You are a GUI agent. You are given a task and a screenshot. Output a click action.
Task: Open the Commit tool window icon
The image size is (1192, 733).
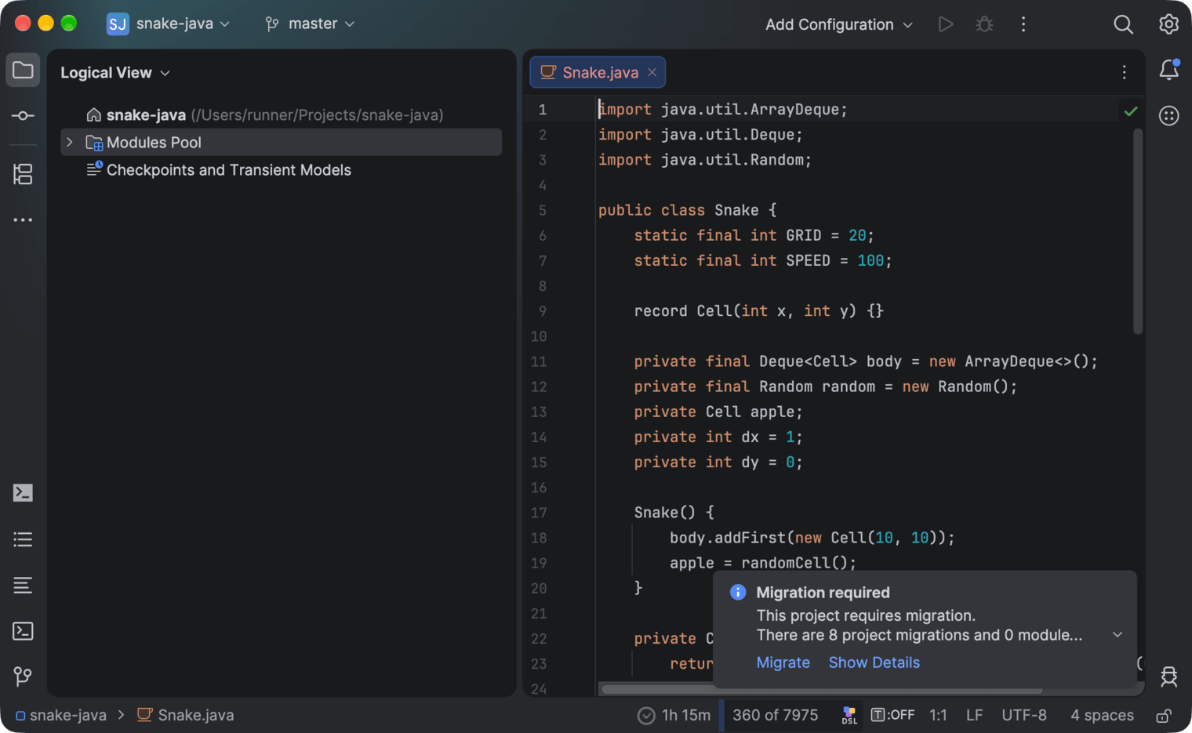click(23, 116)
